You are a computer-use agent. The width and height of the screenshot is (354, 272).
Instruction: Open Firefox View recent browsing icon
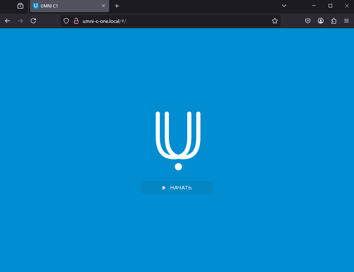[20, 6]
